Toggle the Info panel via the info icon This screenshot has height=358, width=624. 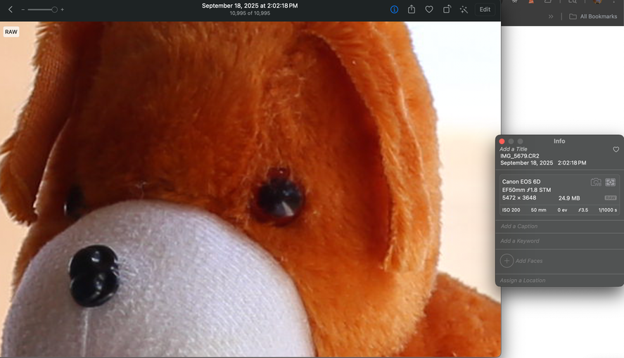pyautogui.click(x=394, y=10)
